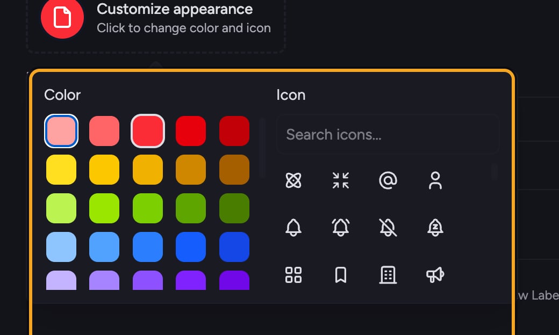Select the light pink color swatch
Screen dimensions: 559x335
[x=61, y=131]
